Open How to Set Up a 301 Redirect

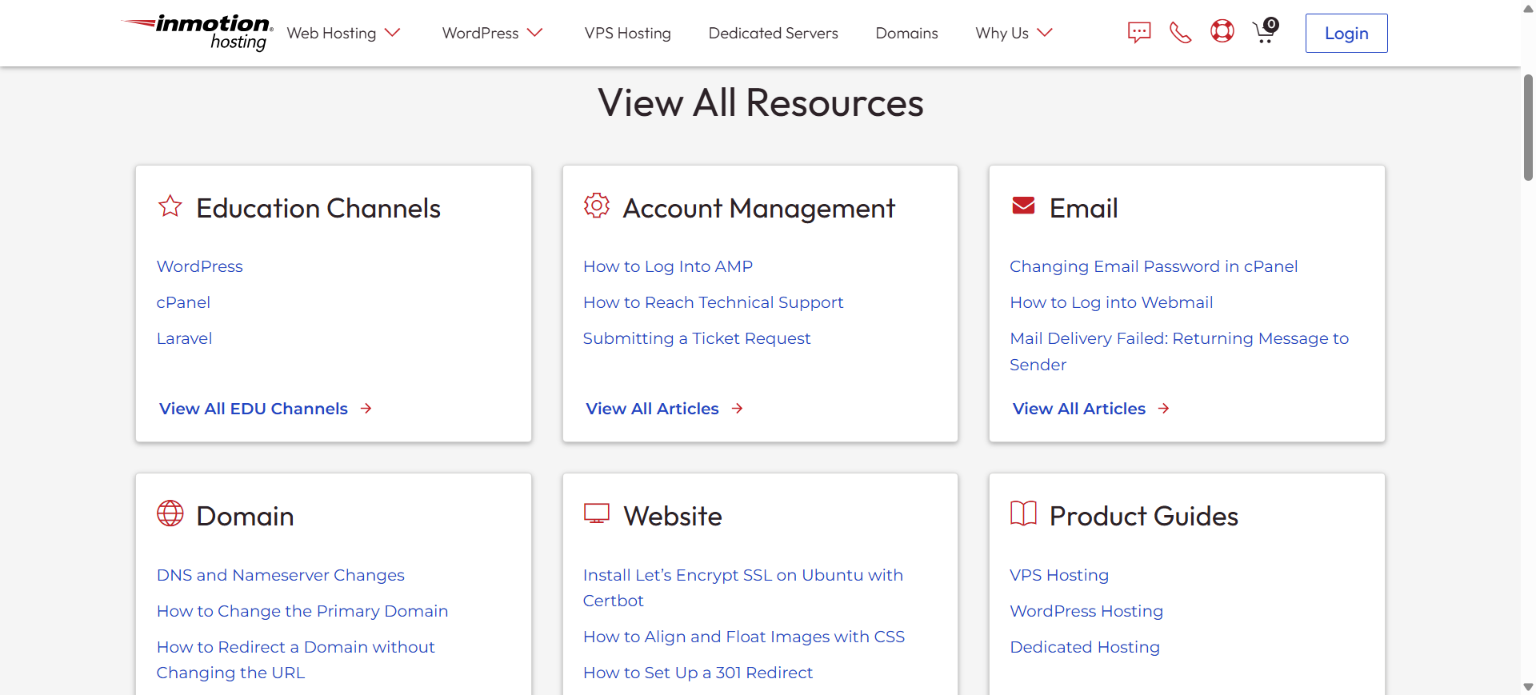tap(698, 673)
